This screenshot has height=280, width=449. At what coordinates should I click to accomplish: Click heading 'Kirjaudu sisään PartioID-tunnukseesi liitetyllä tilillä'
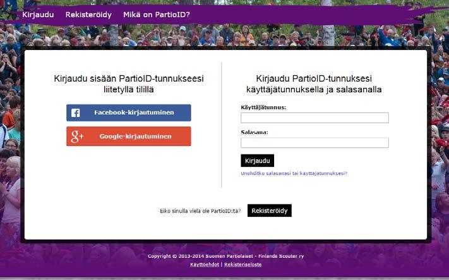[129, 83]
